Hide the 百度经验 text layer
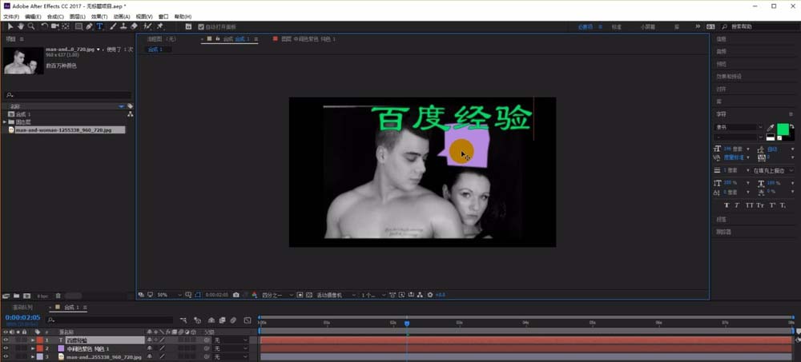 coord(6,340)
